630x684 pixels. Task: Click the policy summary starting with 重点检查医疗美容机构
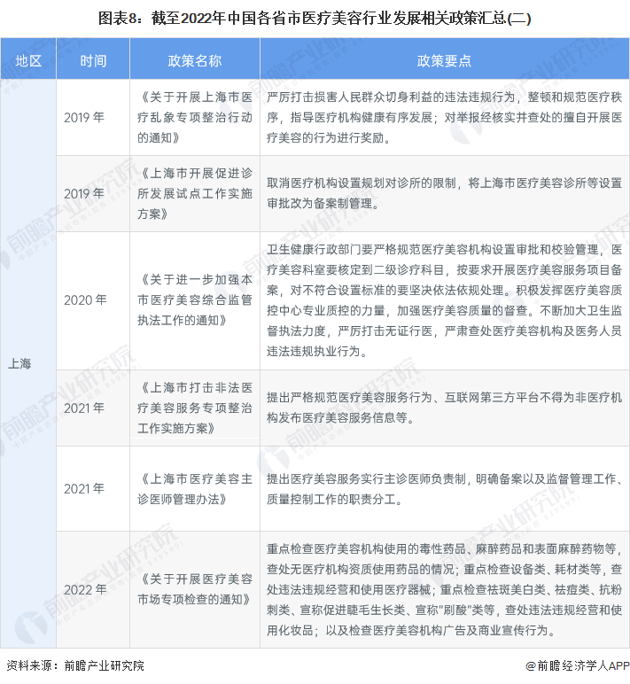coord(444,588)
